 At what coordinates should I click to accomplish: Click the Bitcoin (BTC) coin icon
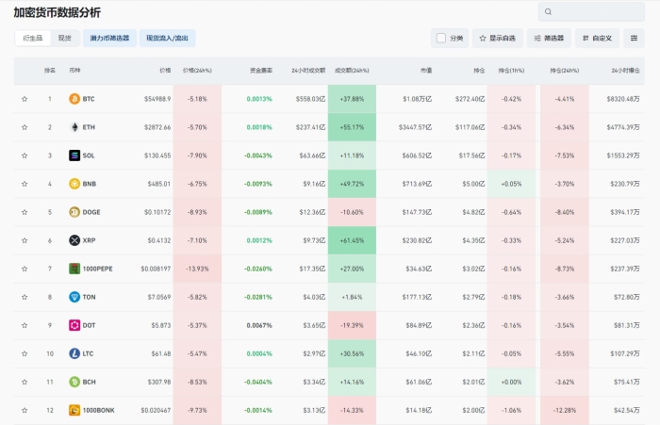click(74, 99)
